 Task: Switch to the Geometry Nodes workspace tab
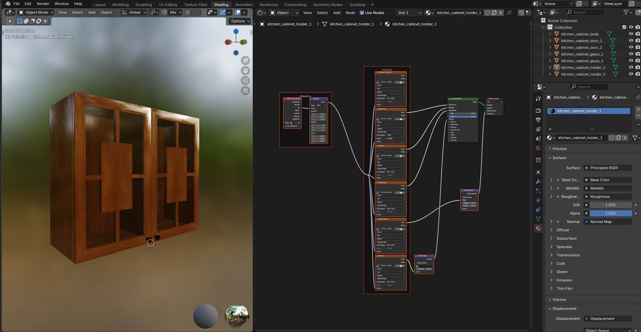[x=328, y=5]
